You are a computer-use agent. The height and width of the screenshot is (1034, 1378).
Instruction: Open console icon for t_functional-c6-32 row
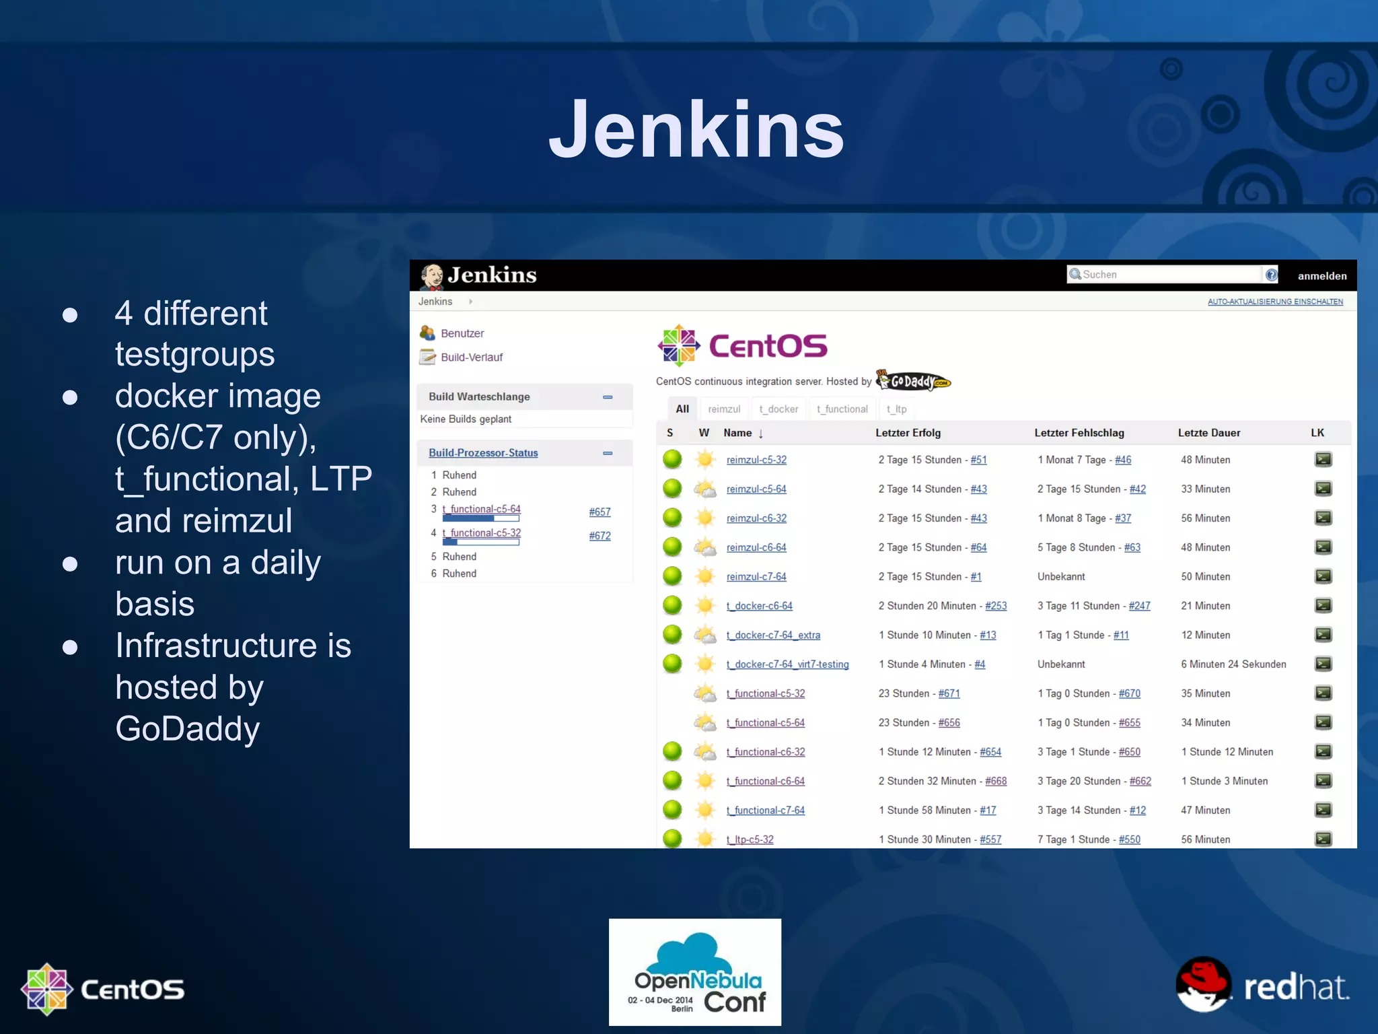pos(1323,751)
